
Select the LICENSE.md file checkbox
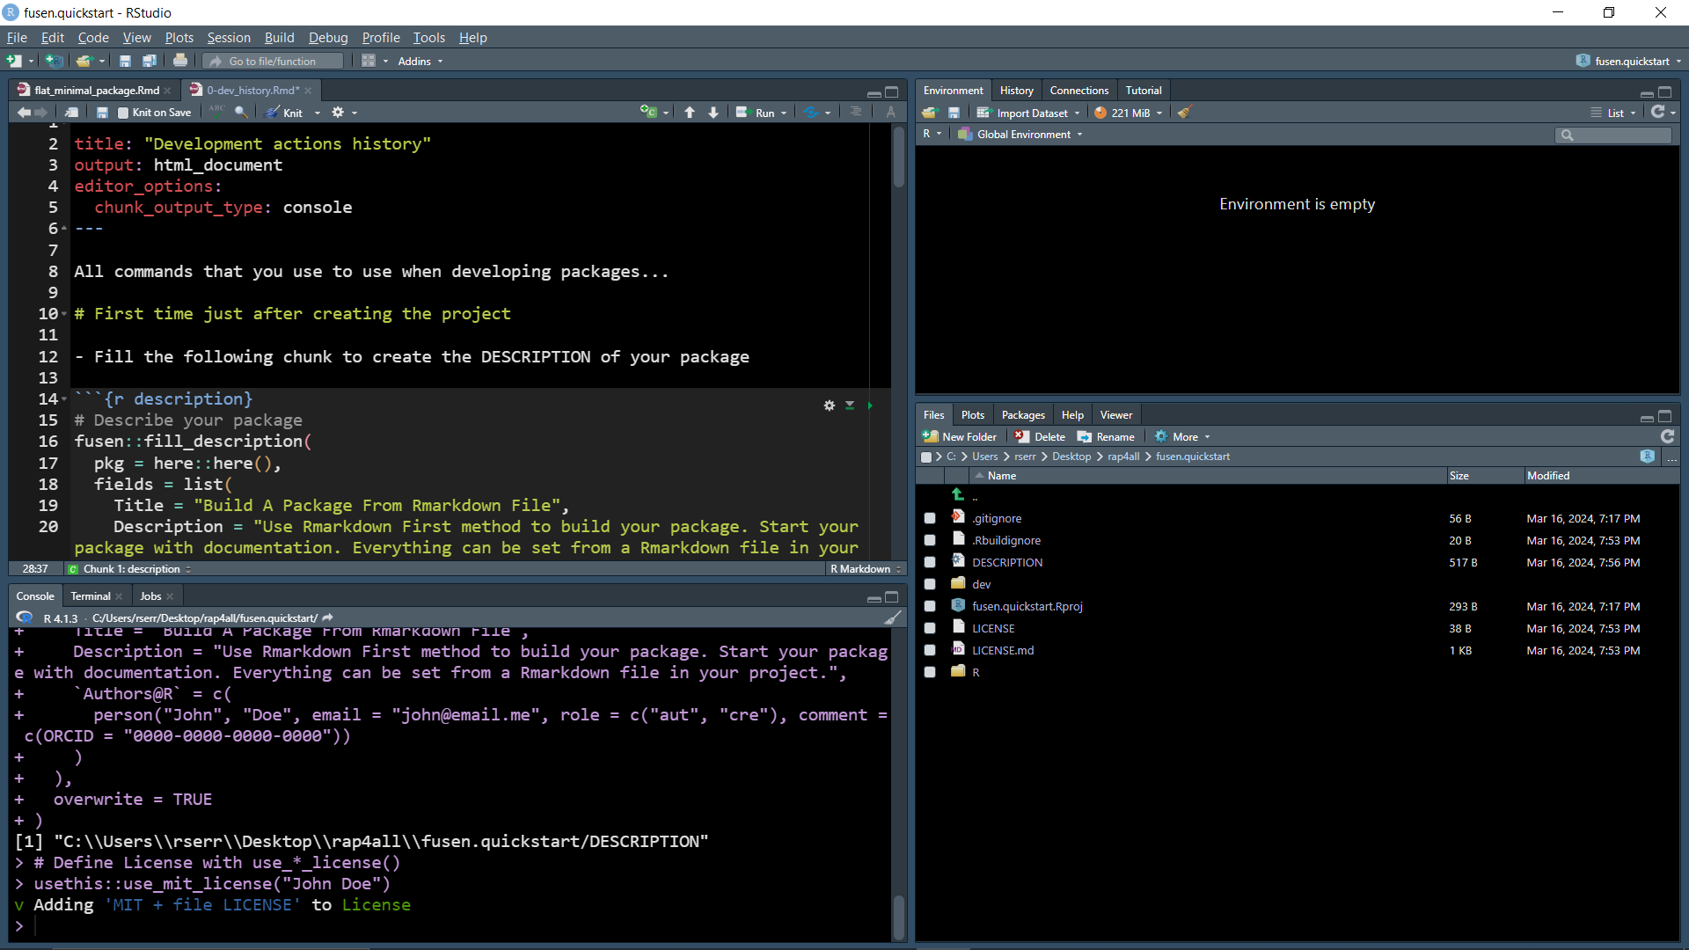coord(930,651)
